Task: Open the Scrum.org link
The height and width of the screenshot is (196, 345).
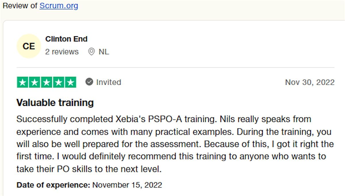Action: (x=59, y=6)
